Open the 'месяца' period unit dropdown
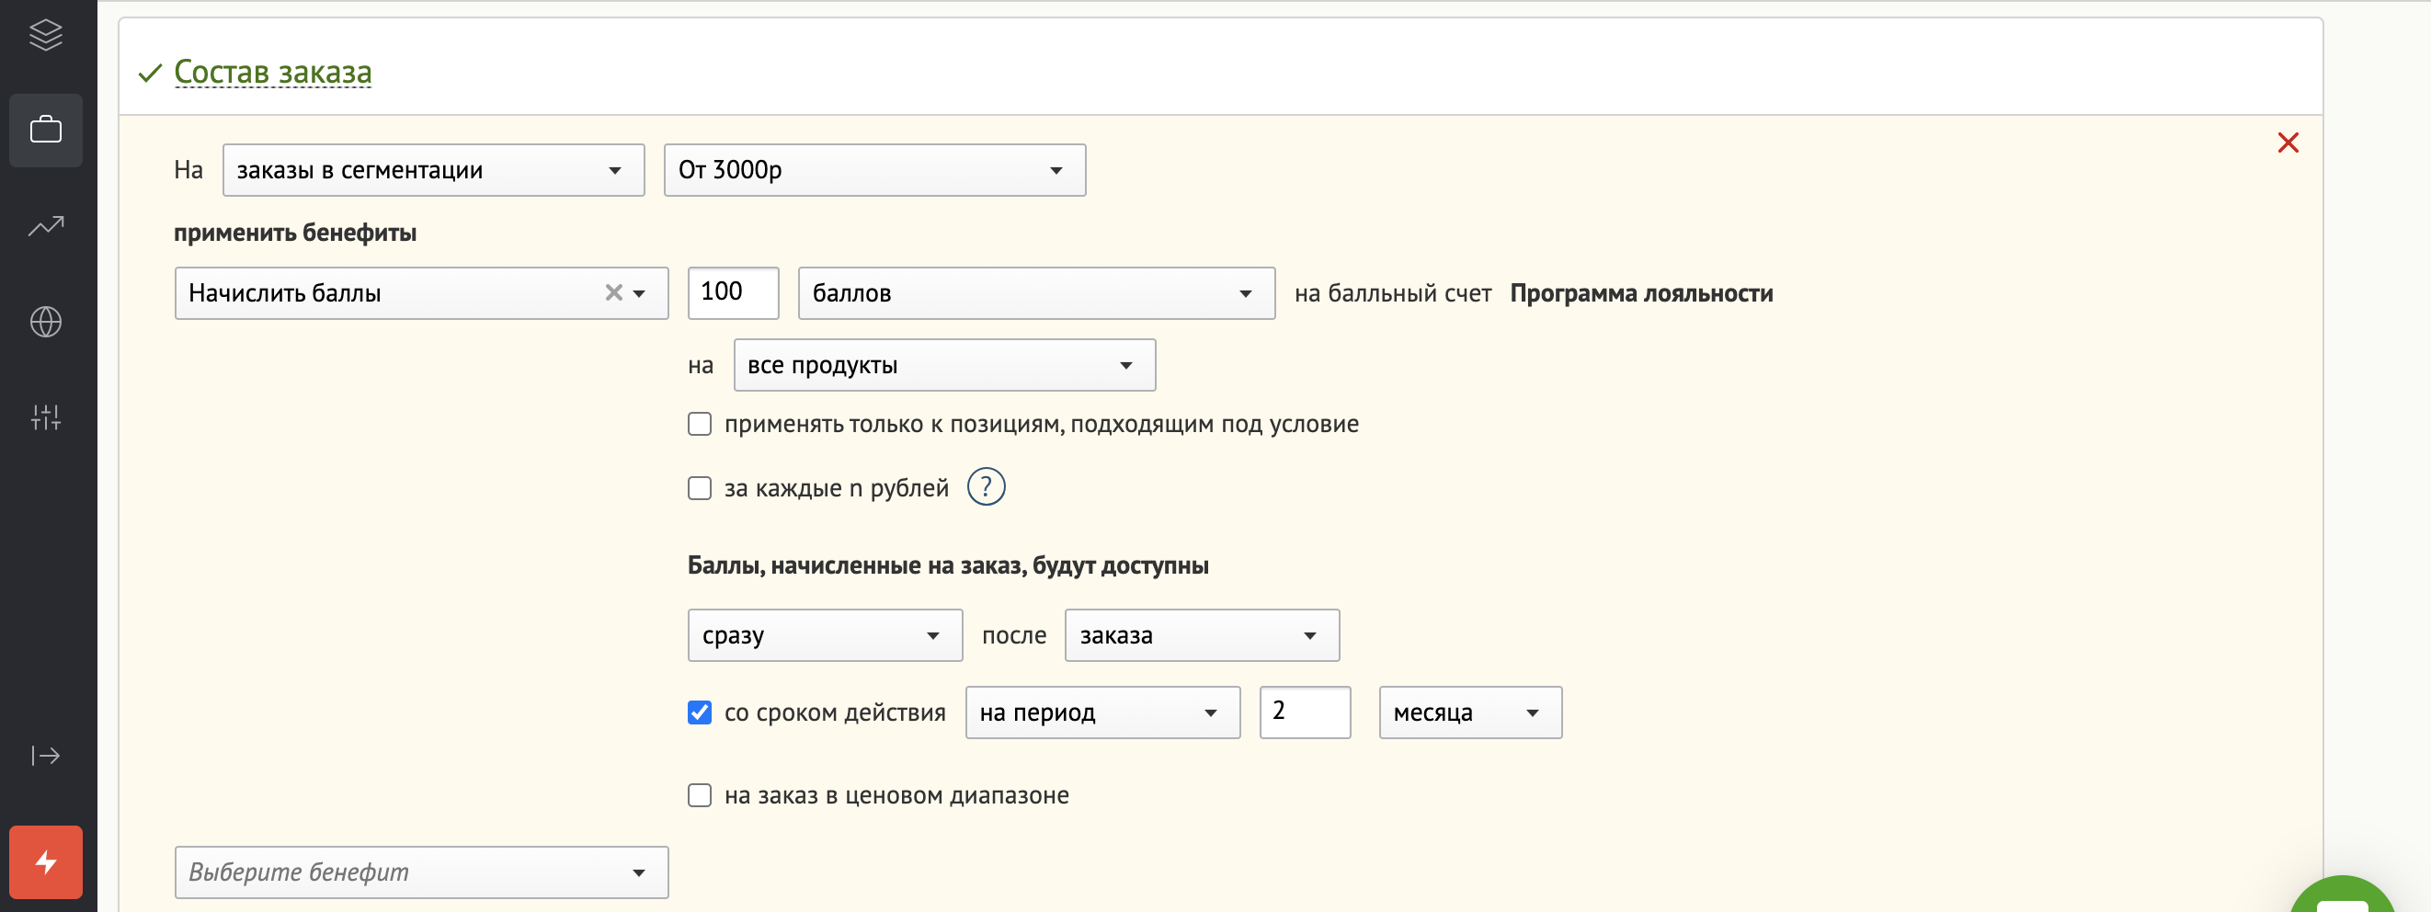The image size is (2431, 912). pos(1470,712)
